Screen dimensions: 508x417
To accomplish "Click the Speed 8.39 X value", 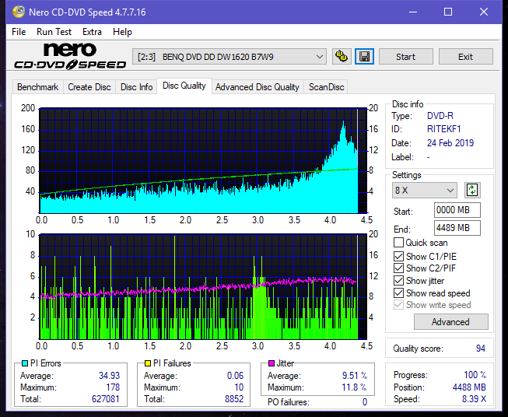I will click(x=474, y=399).
